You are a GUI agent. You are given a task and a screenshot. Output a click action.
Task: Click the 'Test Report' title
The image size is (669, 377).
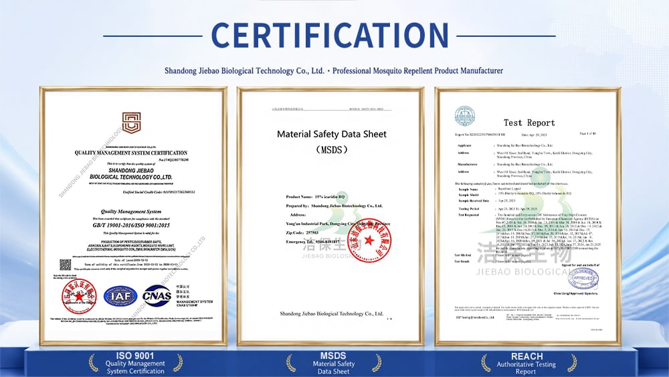pyautogui.click(x=529, y=123)
